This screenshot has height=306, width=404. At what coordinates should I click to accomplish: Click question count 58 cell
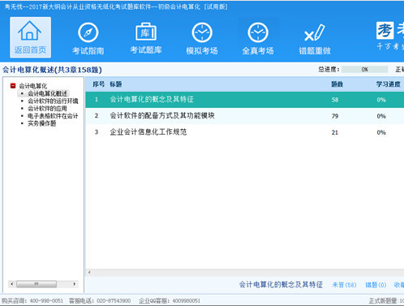click(x=335, y=100)
